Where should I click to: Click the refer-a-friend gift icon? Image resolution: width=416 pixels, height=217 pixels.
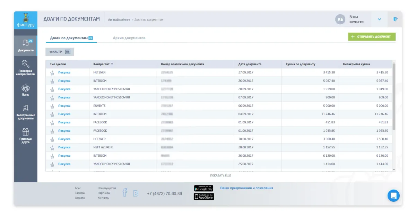pyautogui.click(x=26, y=132)
